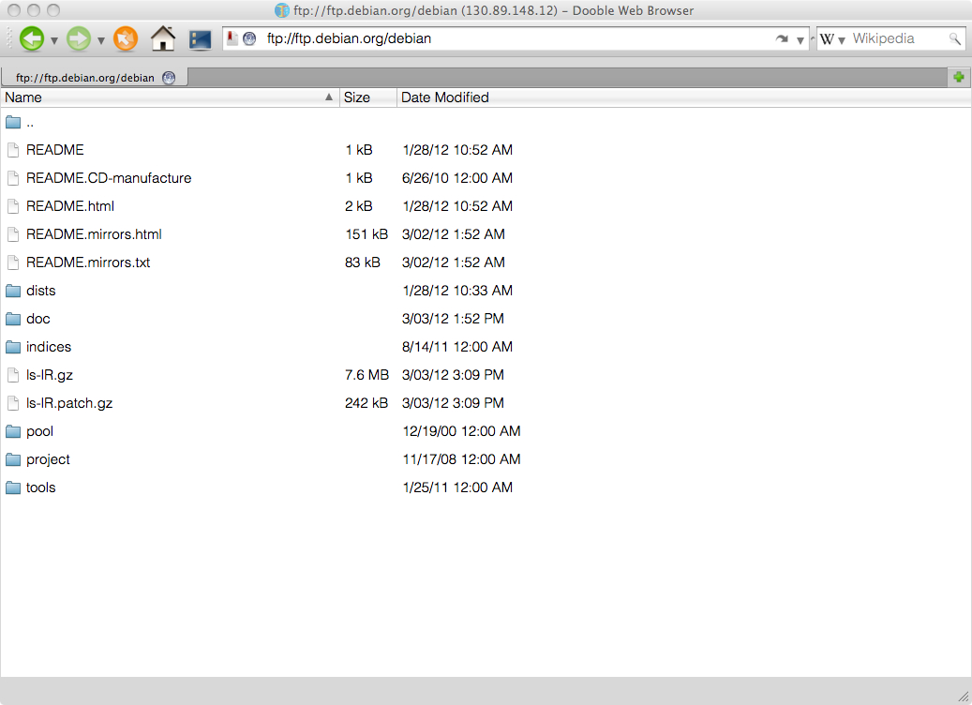Viewport: 972px width, 705px height.
Task: Go to the home page icon
Action: coord(163,38)
